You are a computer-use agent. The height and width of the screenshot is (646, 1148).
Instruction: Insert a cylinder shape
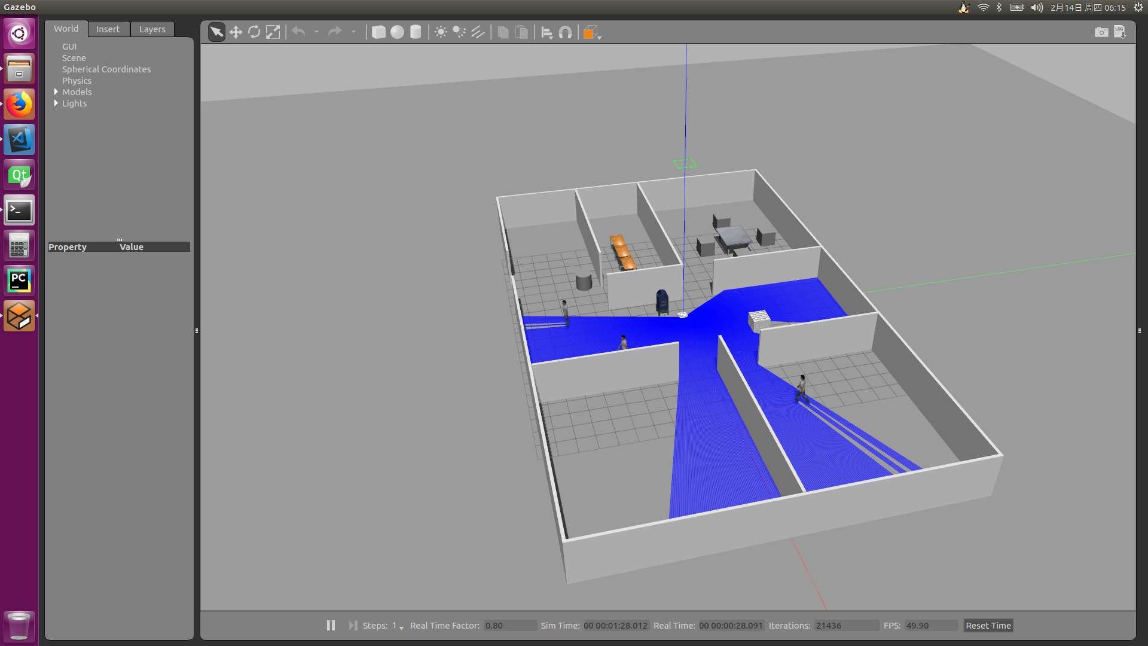pos(416,32)
